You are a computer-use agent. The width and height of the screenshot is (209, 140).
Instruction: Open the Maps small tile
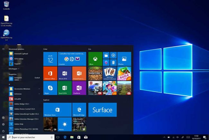pyautogui.click(x=106, y=63)
